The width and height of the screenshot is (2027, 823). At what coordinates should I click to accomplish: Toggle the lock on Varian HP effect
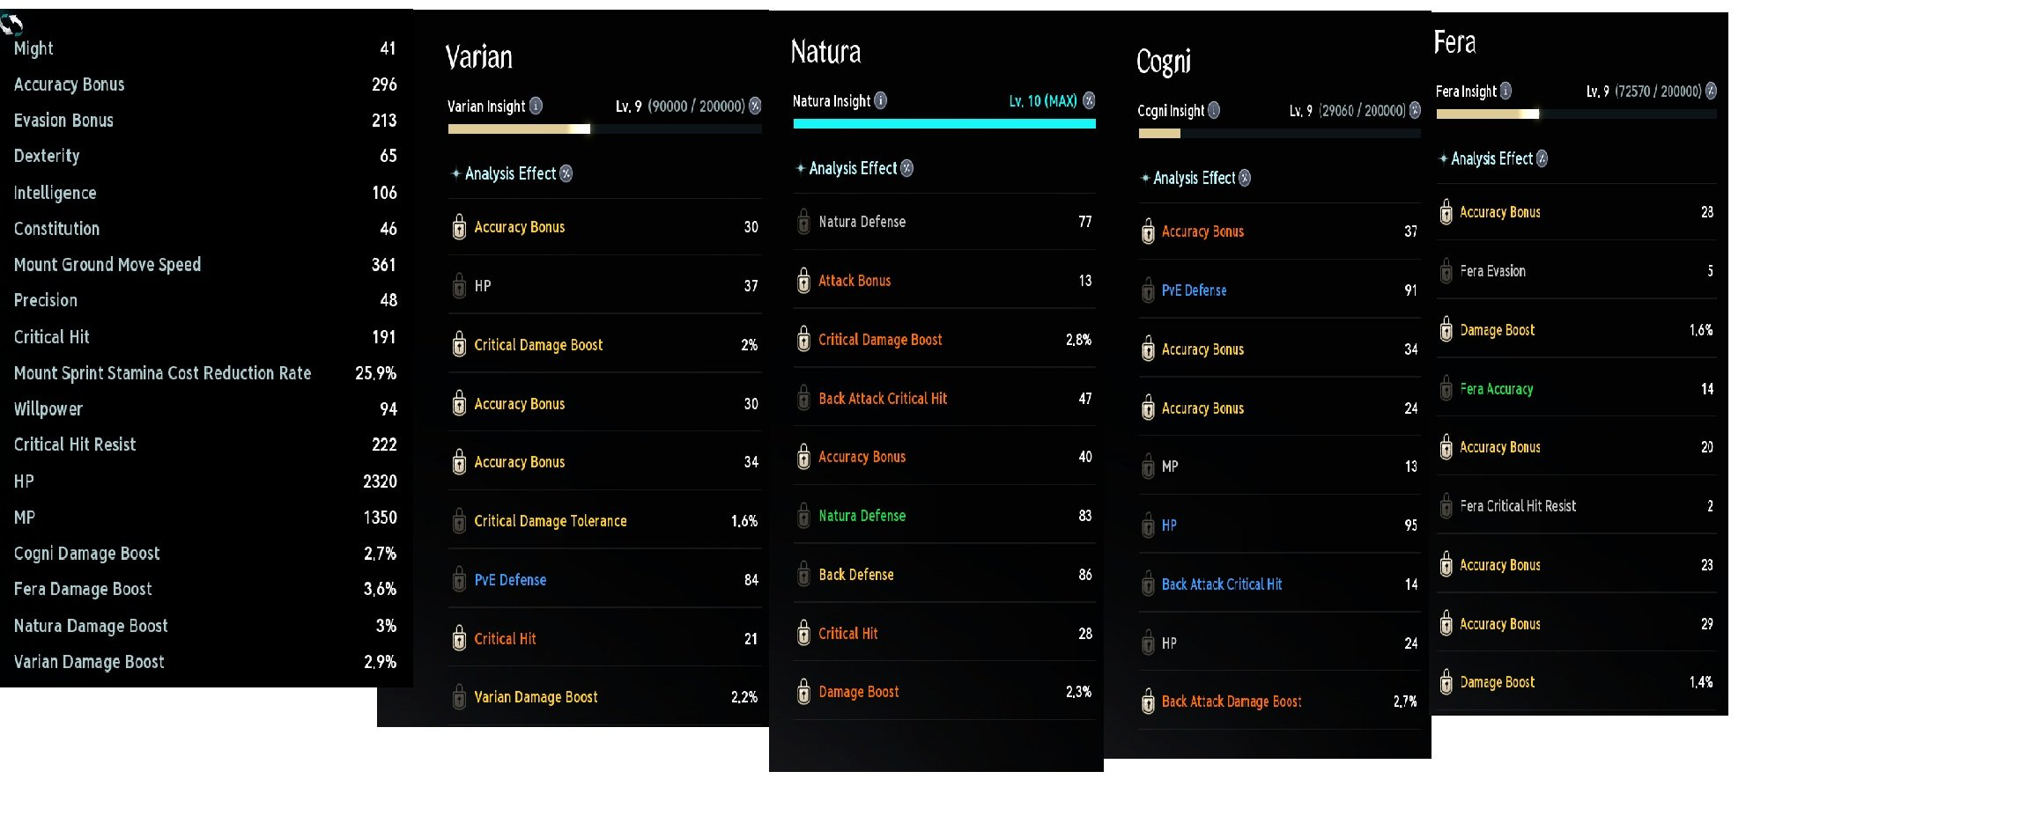coord(459,286)
